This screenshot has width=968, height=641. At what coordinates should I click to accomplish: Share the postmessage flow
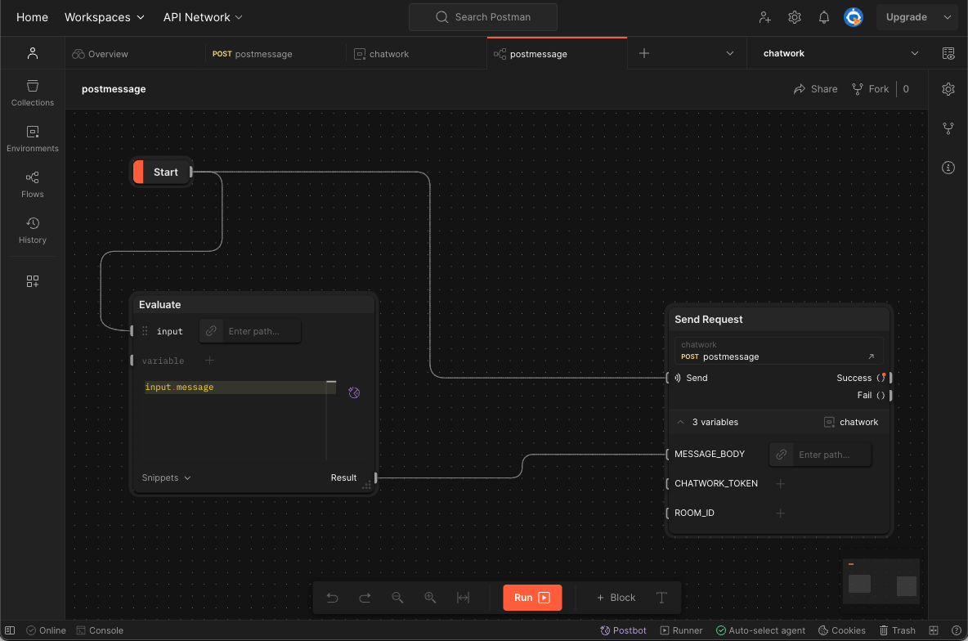click(815, 89)
